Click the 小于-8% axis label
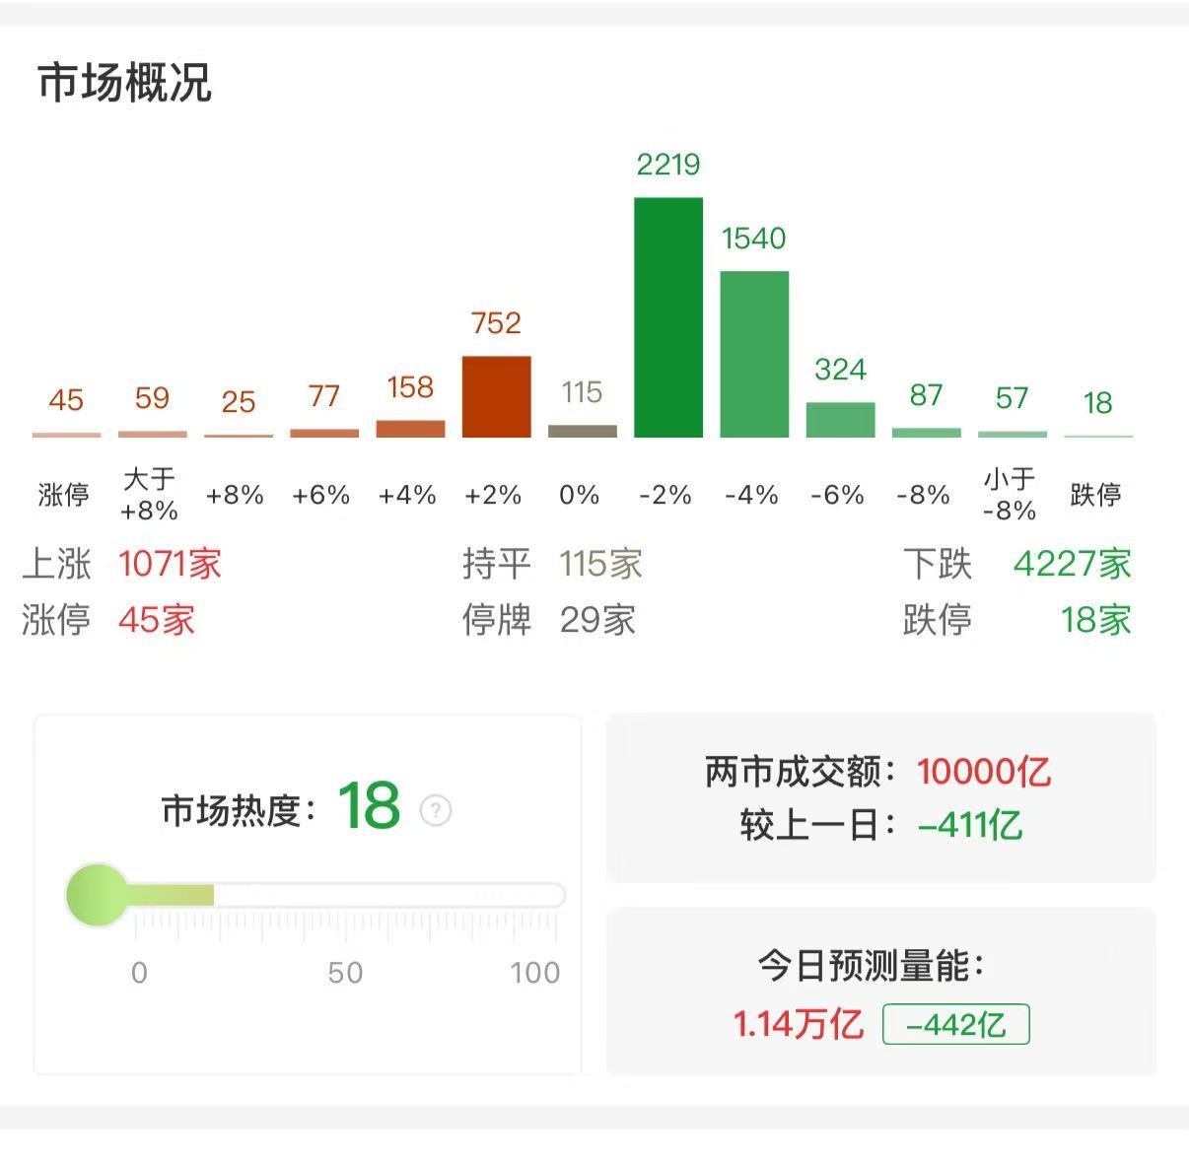This screenshot has height=1163, width=1189. [x=1010, y=495]
